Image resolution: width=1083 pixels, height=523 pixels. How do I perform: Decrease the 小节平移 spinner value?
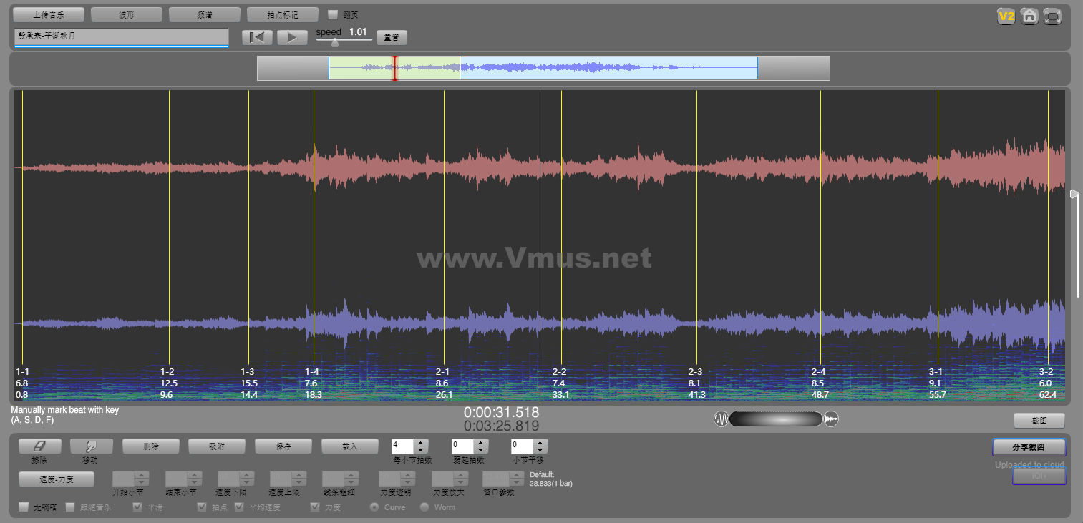pyautogui.click(x=540, y=450)
